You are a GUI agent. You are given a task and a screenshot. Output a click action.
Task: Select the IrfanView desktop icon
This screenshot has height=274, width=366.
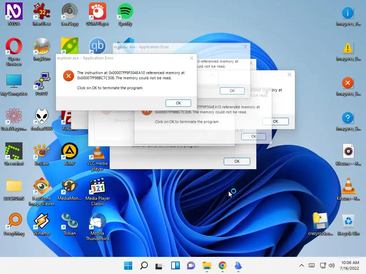pyautogui.click(x=41, y=14)
